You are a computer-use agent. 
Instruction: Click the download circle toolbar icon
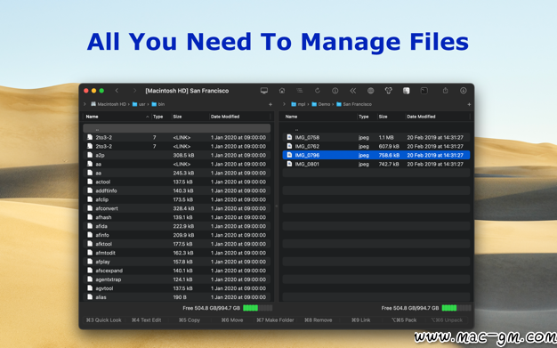tap(464, 91)
